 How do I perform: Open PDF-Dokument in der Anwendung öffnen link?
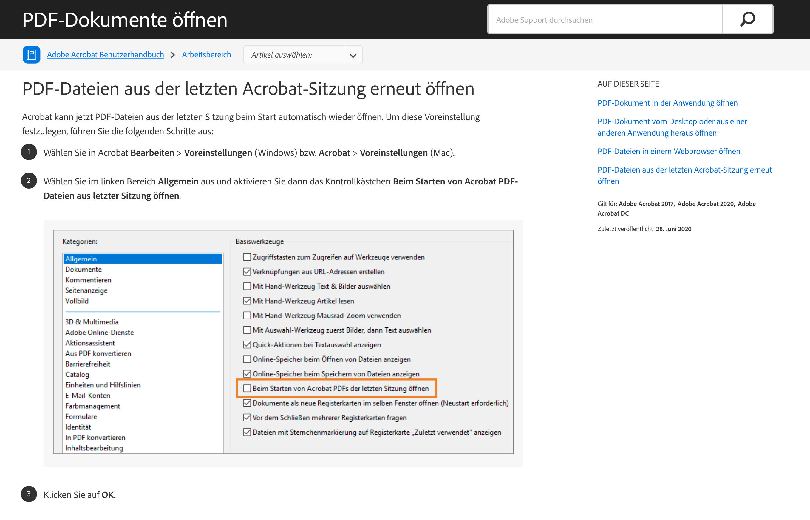click(x=667, y=103)
